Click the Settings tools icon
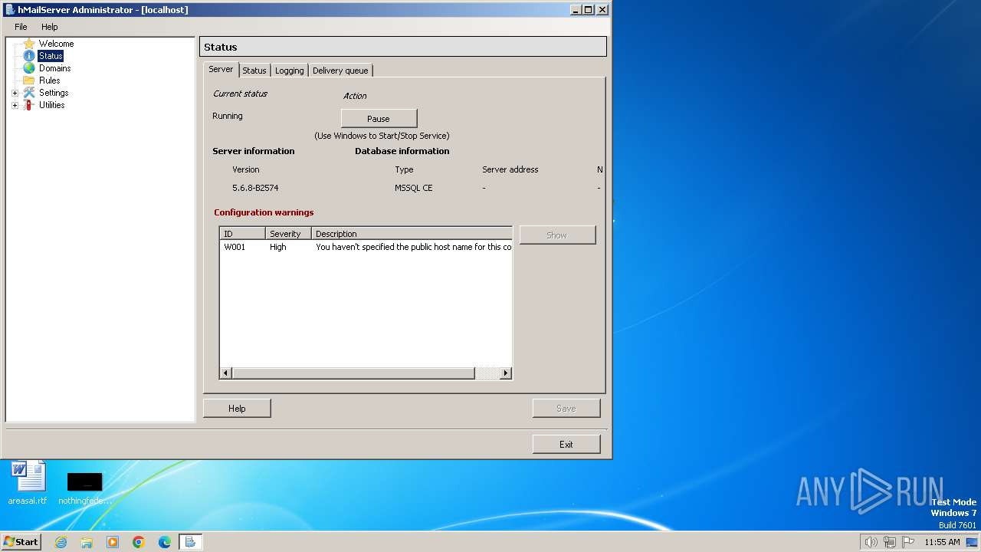This screenshot has height=552, width=981. click(29, 93)
